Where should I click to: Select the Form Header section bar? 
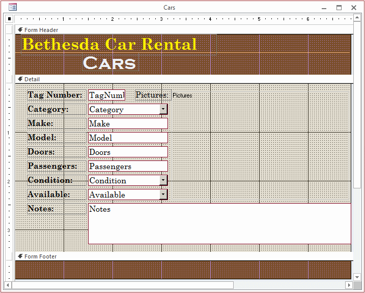coord(184,30)
